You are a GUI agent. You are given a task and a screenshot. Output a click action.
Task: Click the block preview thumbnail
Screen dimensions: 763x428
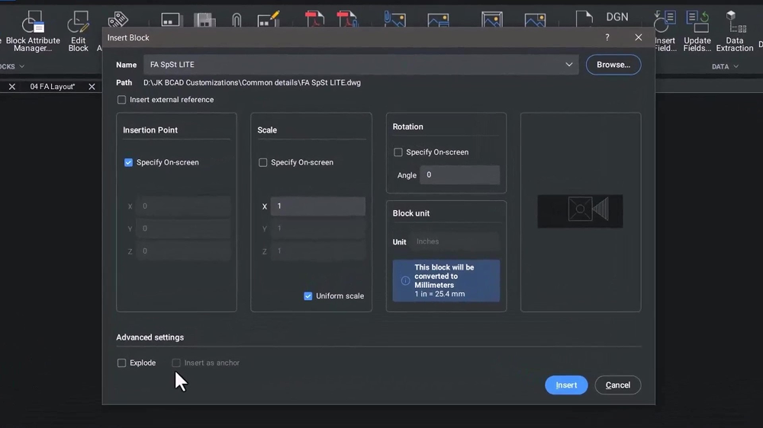click(x=580, y=211)
